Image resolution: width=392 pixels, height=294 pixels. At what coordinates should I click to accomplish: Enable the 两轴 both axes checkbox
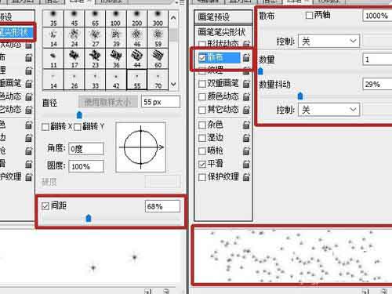309,16
